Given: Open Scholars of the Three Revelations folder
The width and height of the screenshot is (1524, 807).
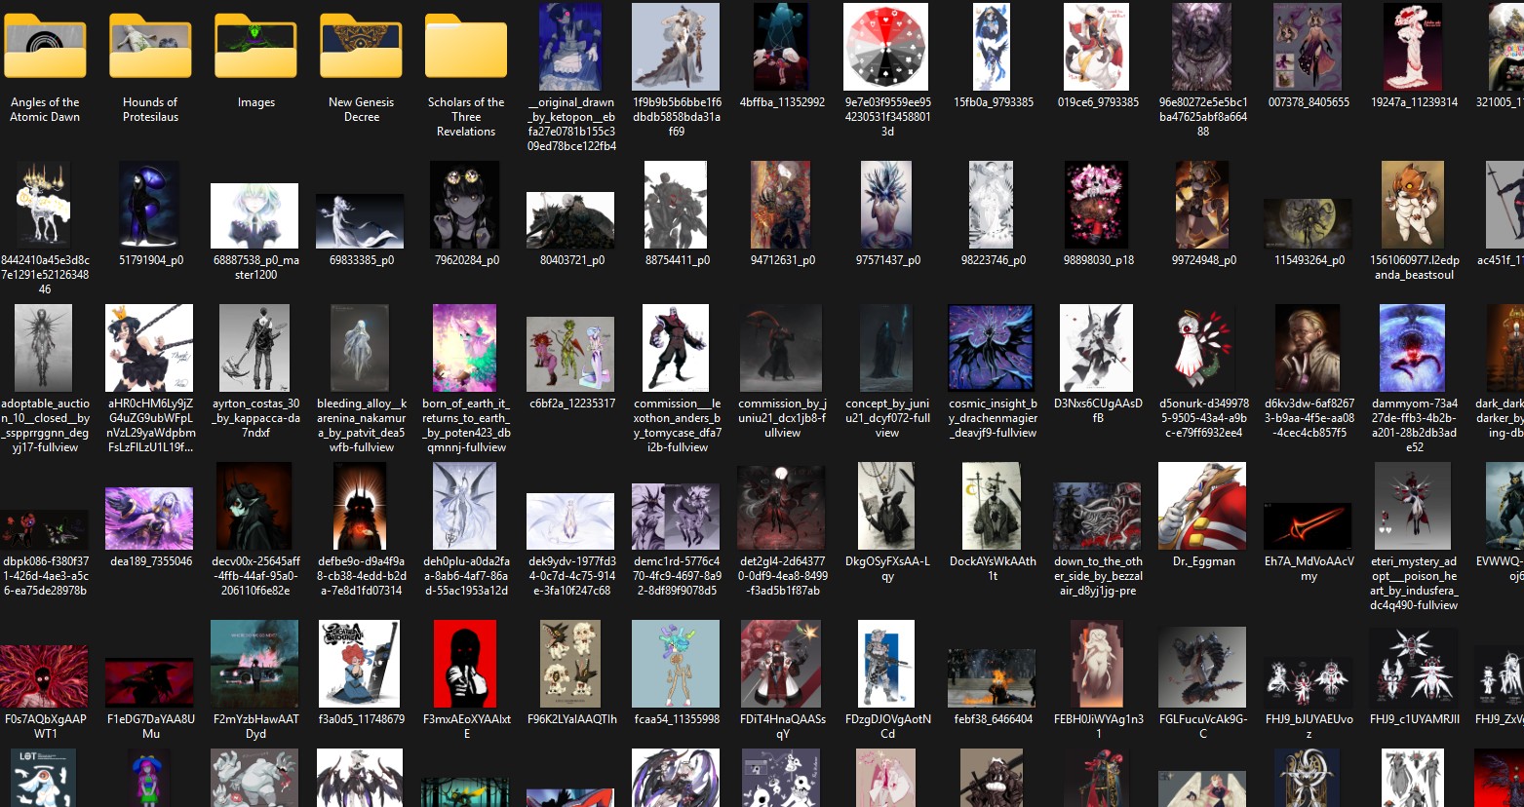Looking at the screenshot, I should coord(466,46).
